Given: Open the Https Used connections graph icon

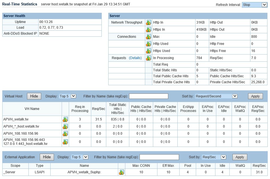Looking at the screenshot, I should click(148, 51).
